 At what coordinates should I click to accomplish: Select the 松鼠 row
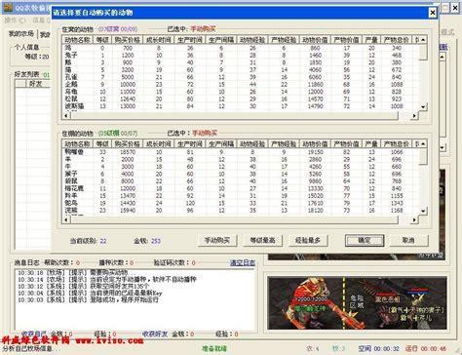coord(240,99)
